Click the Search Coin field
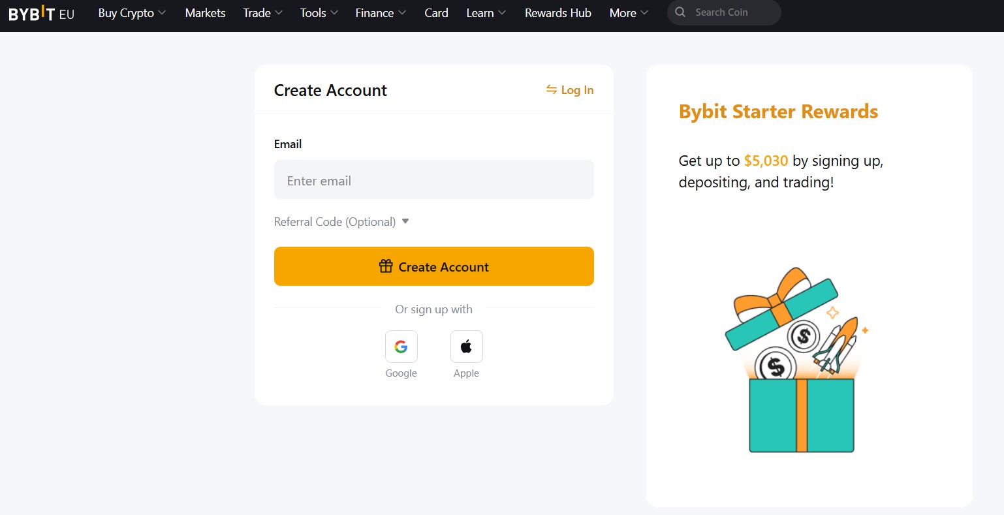The width and height of the screenshot is (1004, 515). click(x=724, y=12)
